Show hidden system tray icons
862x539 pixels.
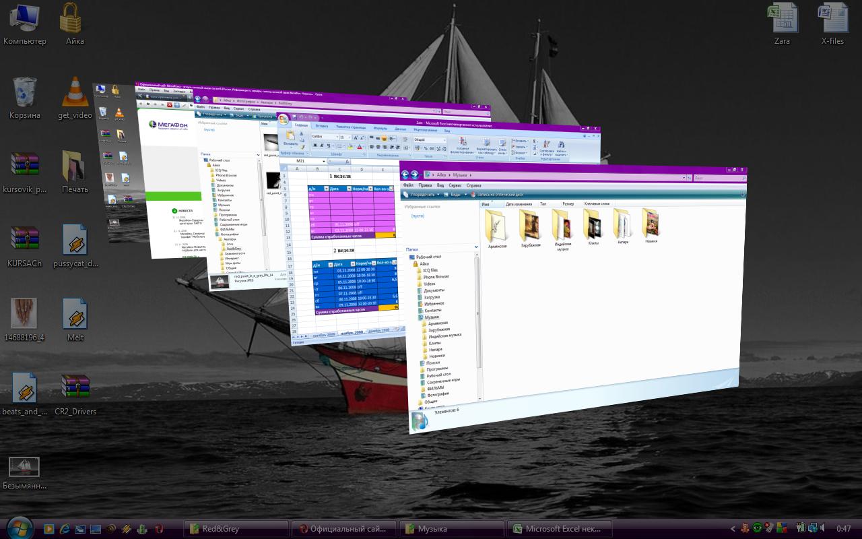click(x=733, y=529)
